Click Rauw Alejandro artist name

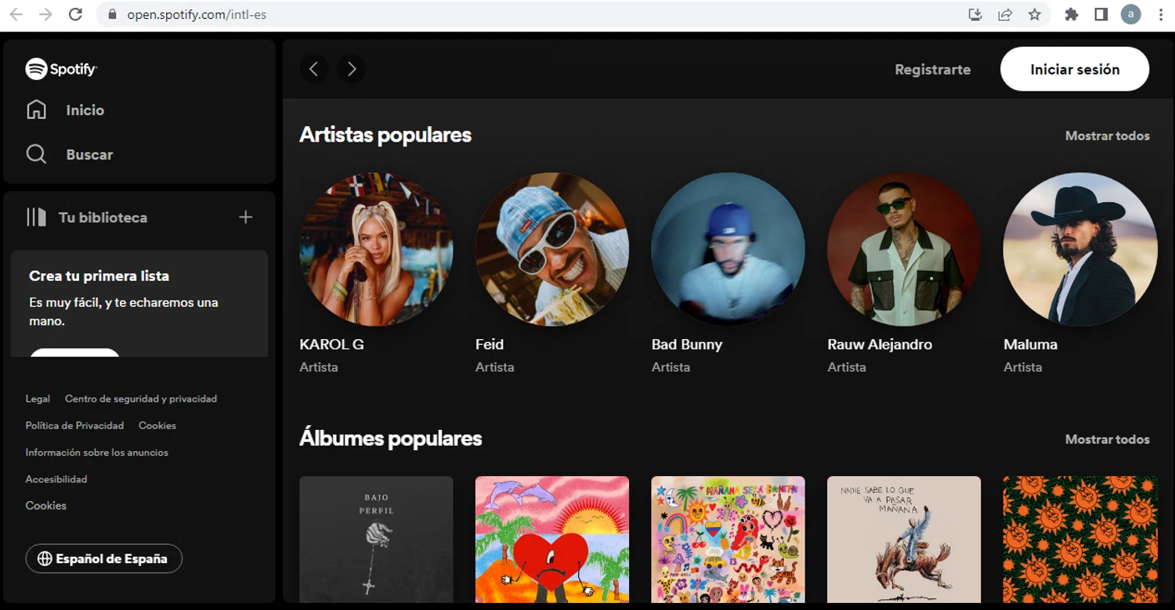[x=880, y=345]
